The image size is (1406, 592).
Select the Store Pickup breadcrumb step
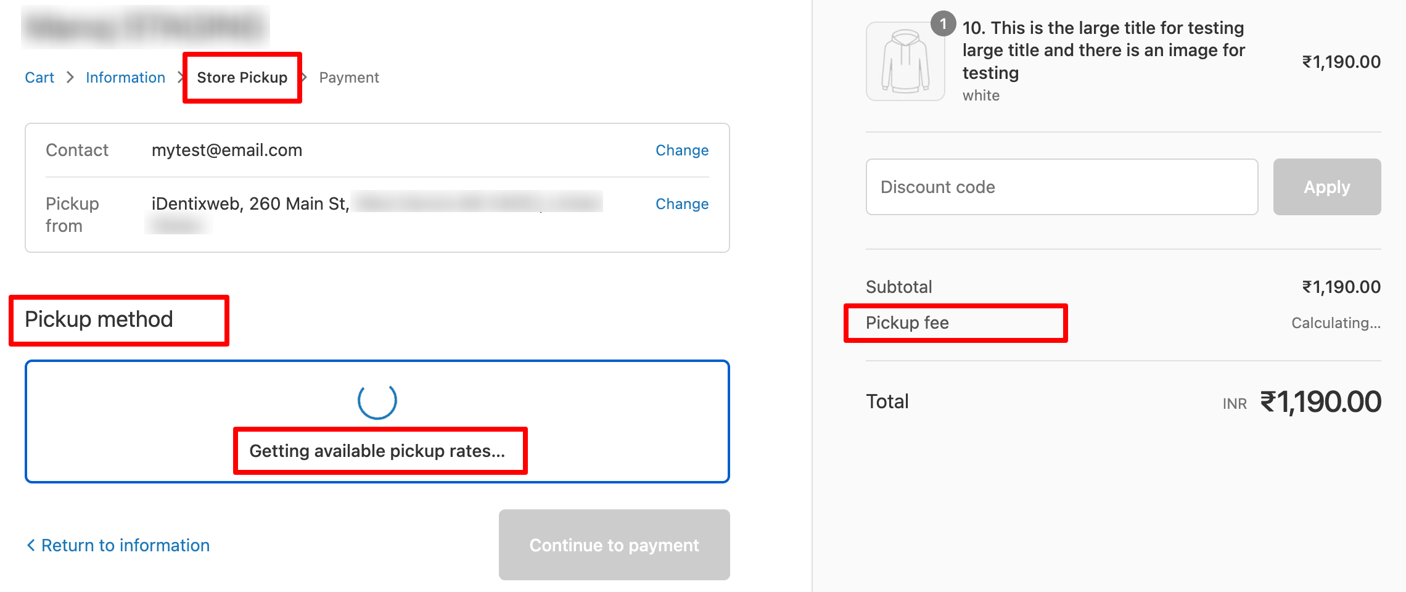pos(242,78)
